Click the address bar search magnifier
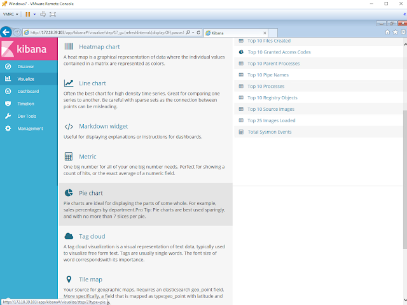 (188, 32)
